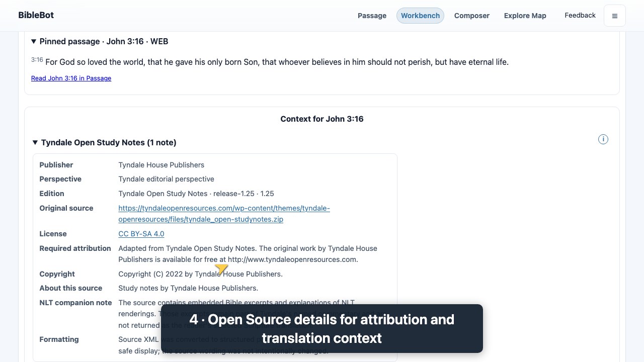Screen dimensions: 644x362
Task: Click the 3:16 verse number superscript
Action: coord(37,60)
